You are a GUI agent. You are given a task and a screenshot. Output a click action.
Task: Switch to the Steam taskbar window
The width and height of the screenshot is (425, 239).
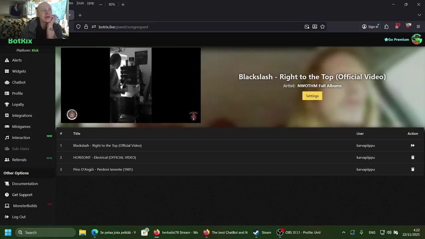(x=262, y=232)
